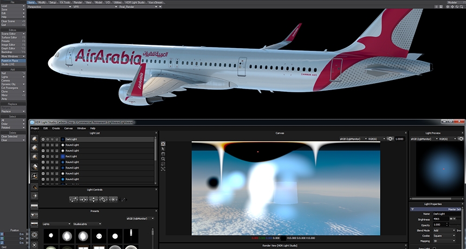Toggle the third column box on Rect Light row
This screenshot has height=249, width=466.
click(52, 156)
